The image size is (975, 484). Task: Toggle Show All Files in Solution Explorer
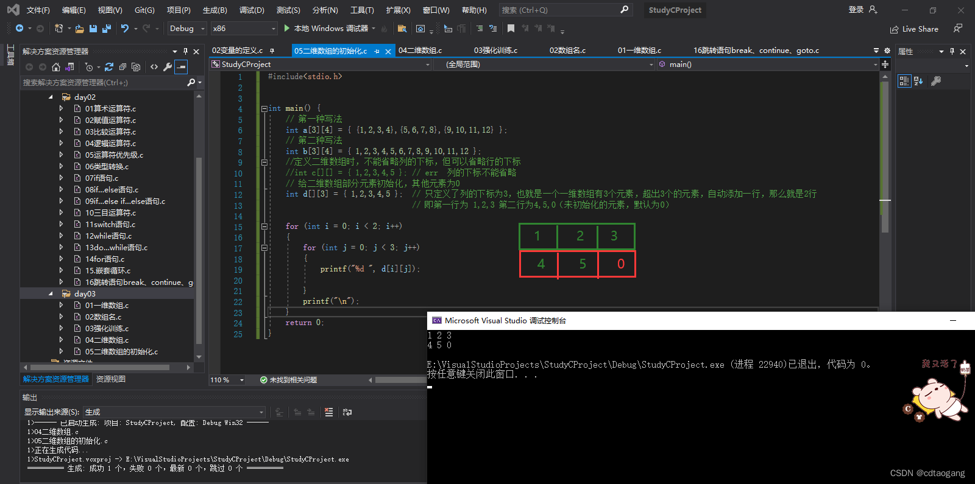pos(136,67)
